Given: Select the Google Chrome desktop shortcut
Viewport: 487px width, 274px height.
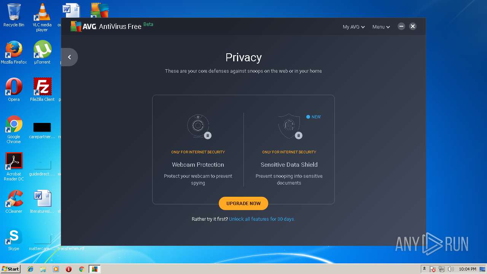Looking at the screenshot, I should point(14,129).
